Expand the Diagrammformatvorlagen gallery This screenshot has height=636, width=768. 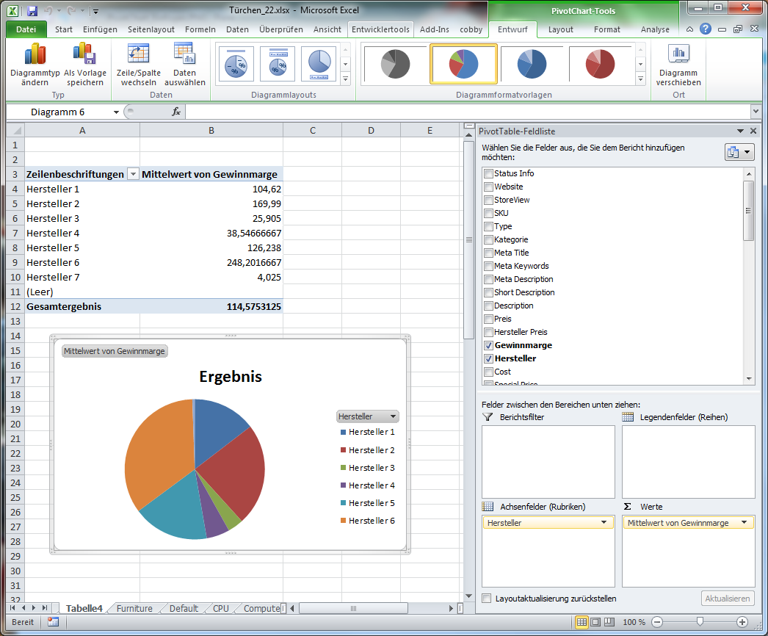(641, 79)
